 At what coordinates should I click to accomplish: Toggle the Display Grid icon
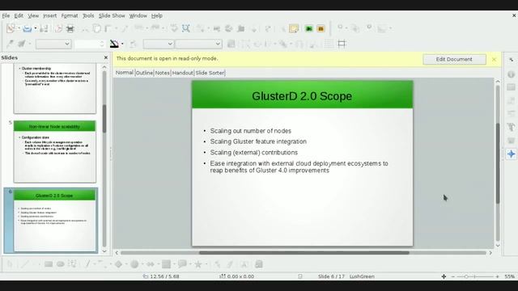(329, 44)
